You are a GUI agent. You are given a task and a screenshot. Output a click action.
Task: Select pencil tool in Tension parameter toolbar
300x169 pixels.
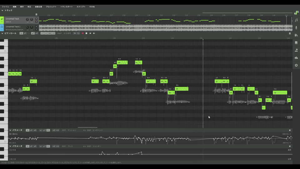(x=31, y=130)
